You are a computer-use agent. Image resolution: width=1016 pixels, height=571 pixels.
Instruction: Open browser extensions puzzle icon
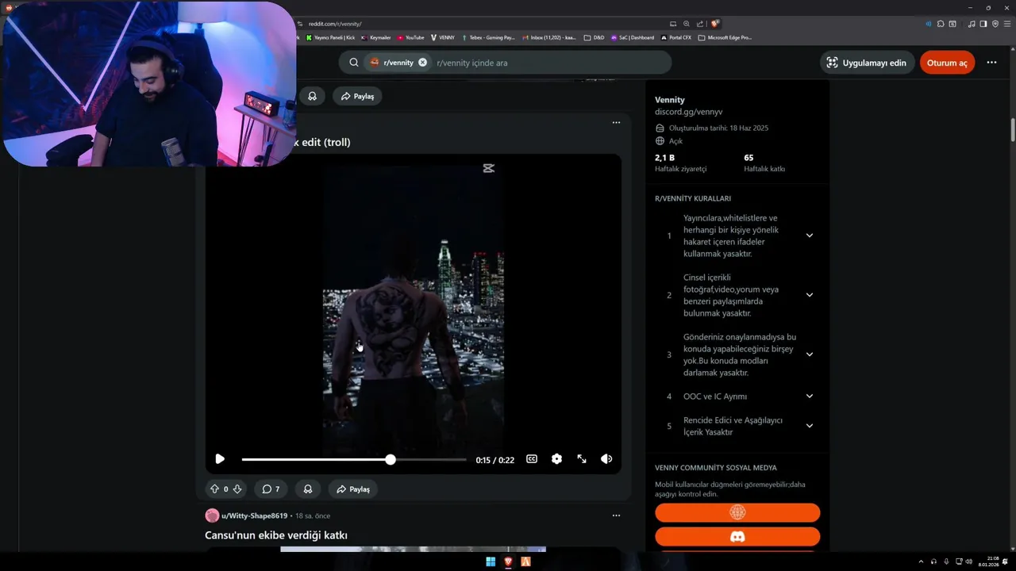tap(941, 24)
